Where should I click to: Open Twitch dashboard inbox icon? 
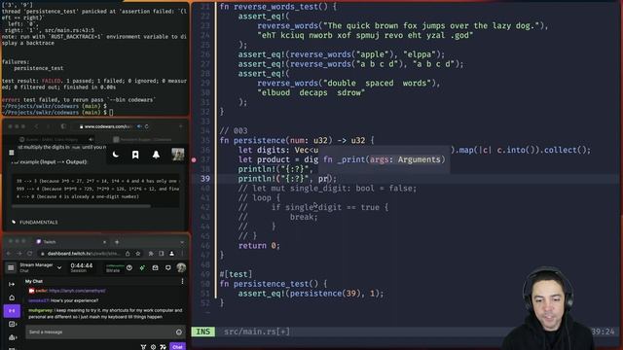pos(155,268)
